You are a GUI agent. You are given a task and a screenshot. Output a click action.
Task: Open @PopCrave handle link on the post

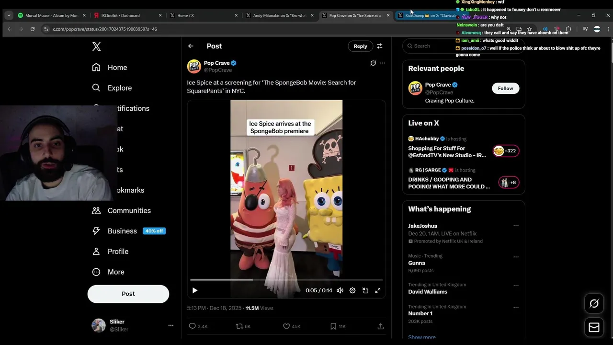[x=218, y=70]
